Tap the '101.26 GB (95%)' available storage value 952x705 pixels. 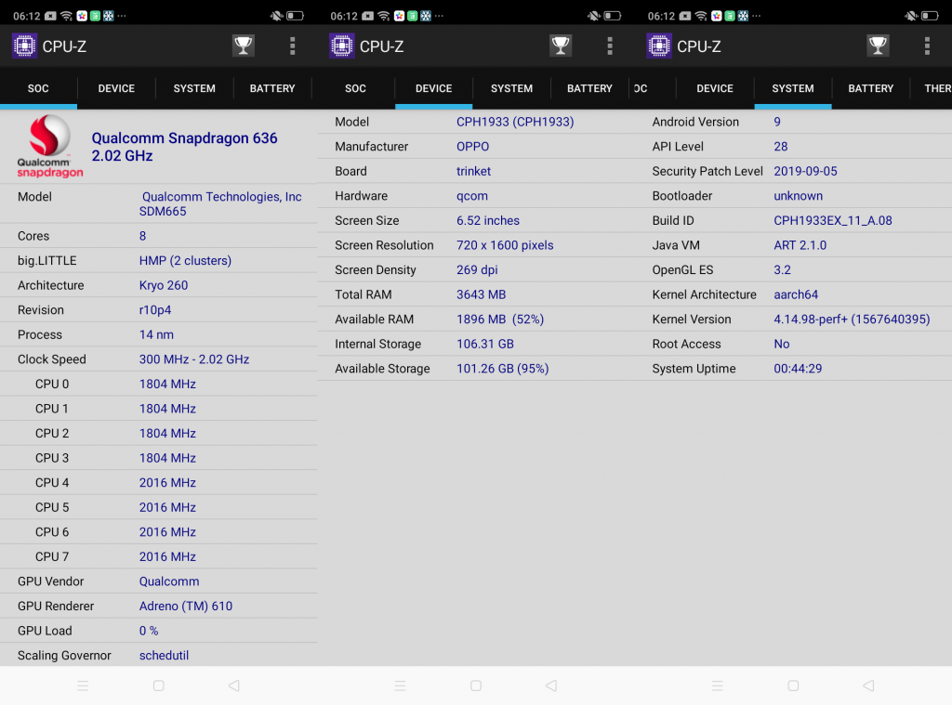(x=503, y=369)
